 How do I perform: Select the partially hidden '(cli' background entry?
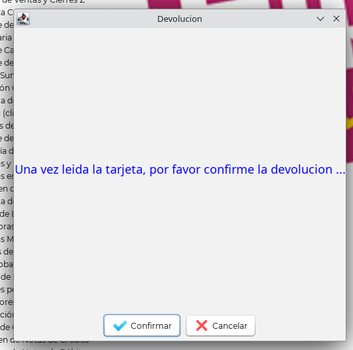[x=8, y=113]
